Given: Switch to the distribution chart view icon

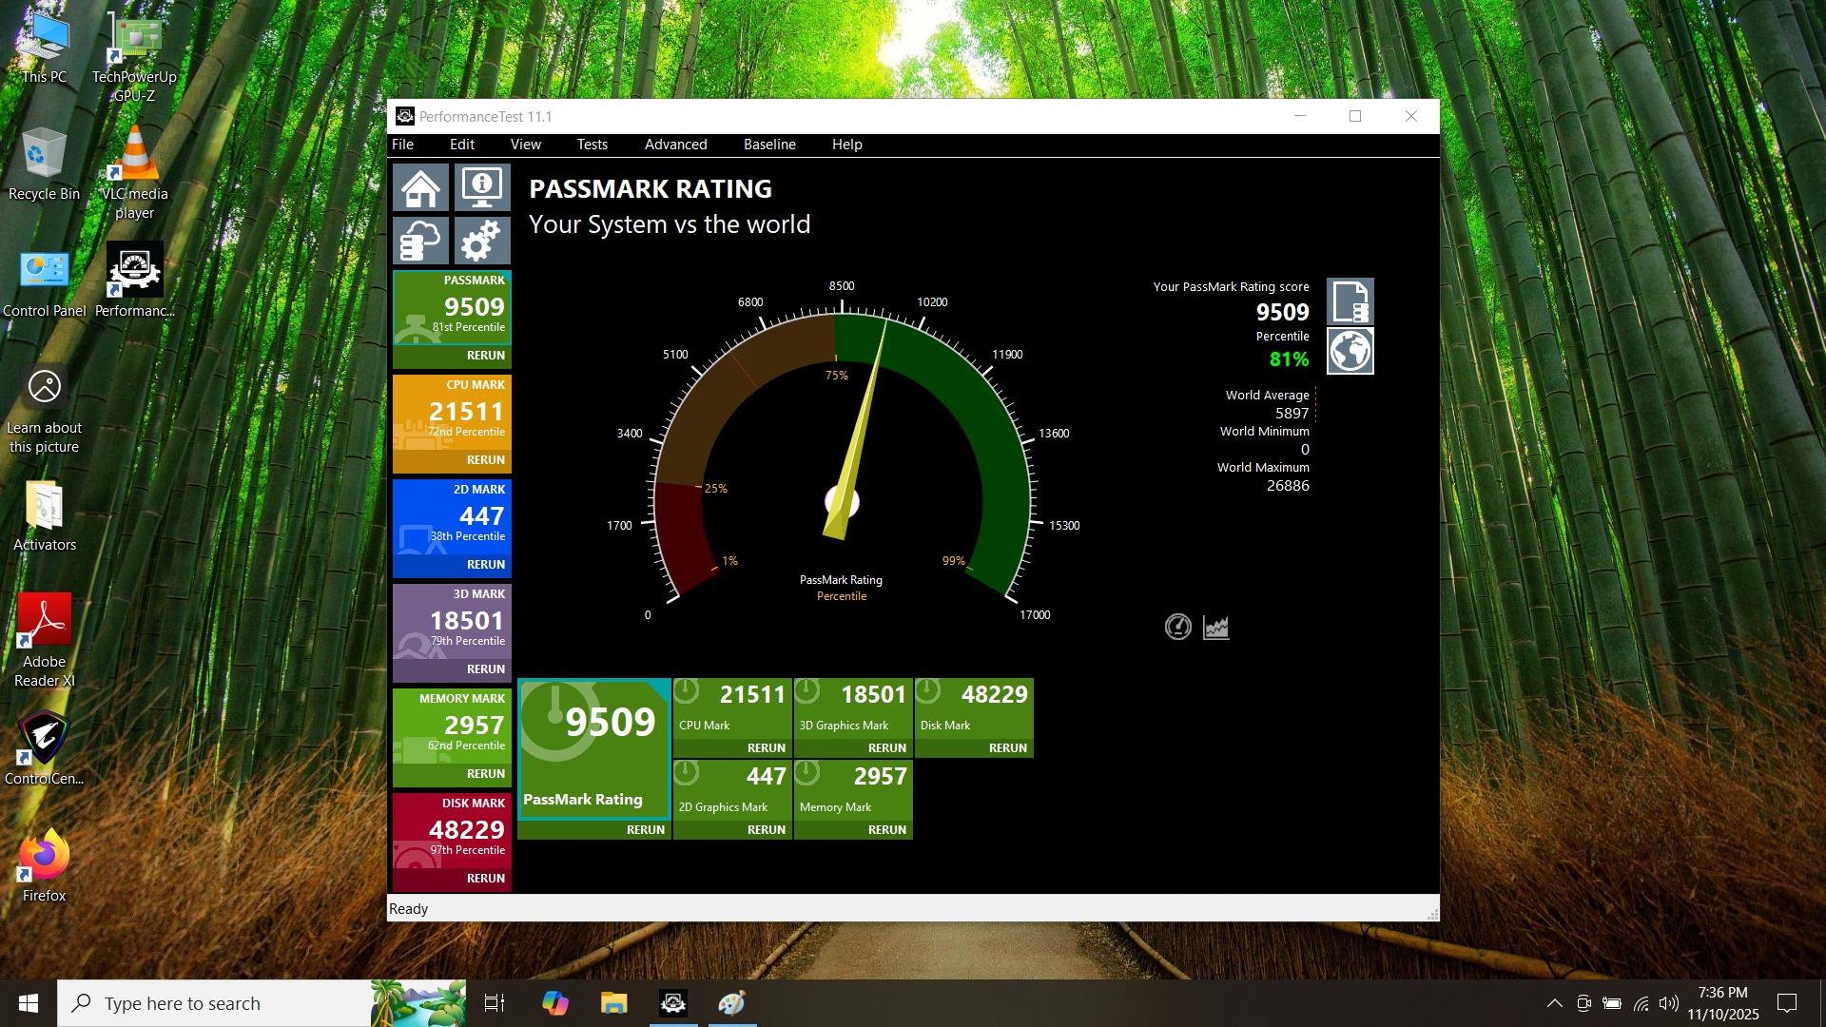Looking at the screenshot, I should 1215,627.
